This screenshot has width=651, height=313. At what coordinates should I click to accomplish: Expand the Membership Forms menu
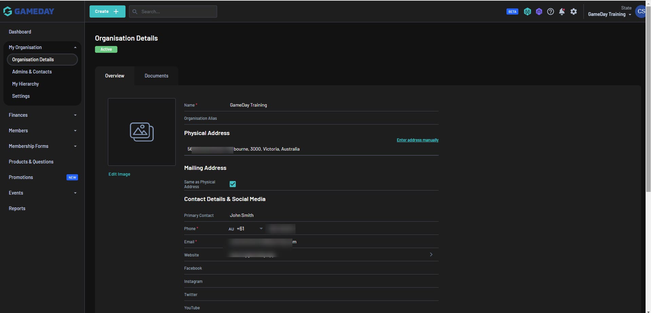click(x=42, y=146)
